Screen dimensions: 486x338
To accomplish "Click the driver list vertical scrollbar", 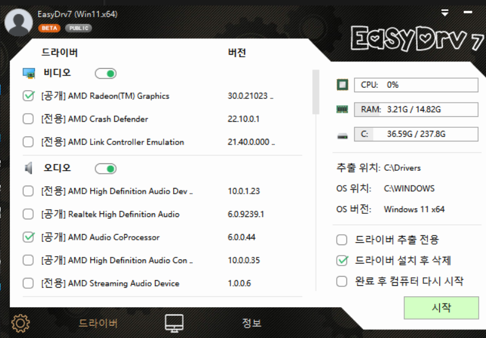I will [316, 92].
